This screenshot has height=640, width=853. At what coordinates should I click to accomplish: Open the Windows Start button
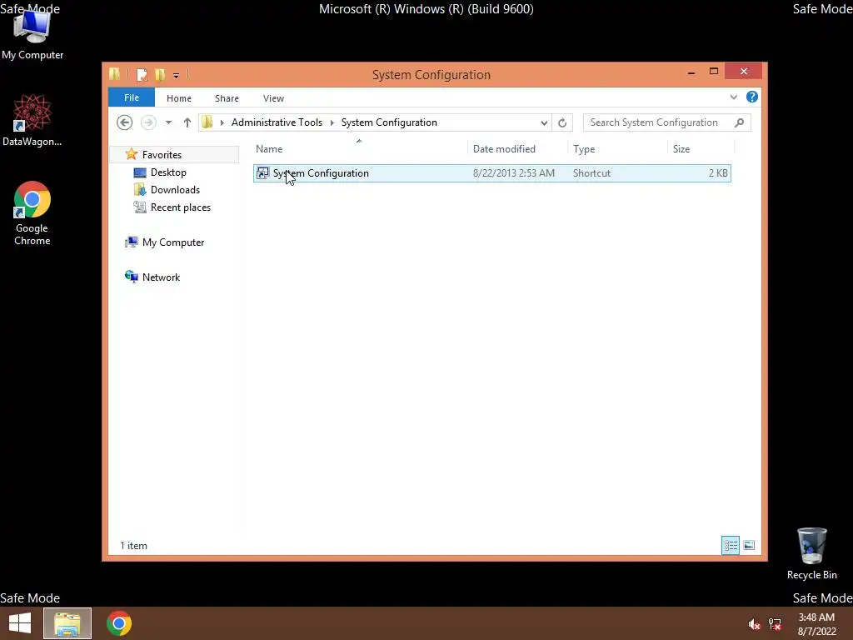point(20,623)
